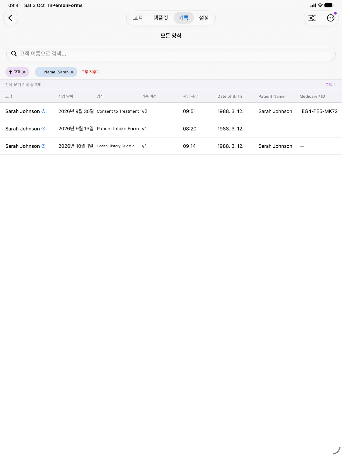Select the 2026년 9월 13일 date cell
342x456 pixels.
(x=76, y=129)
